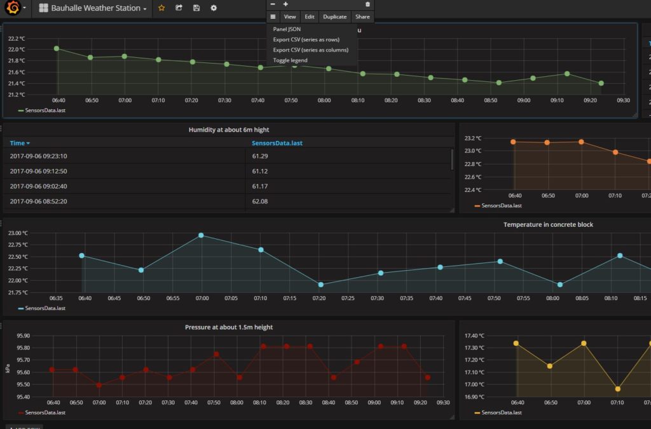651x429 pixels.
Task: Open Temperature in concrete block panel title
Action: [548, 224]
